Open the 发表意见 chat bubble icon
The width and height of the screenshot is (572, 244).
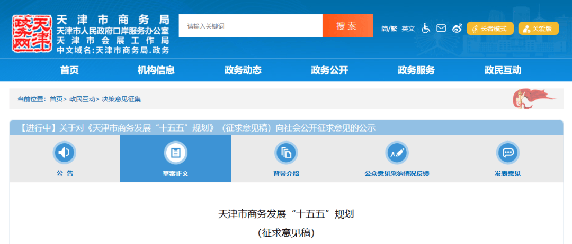[507, 153]
